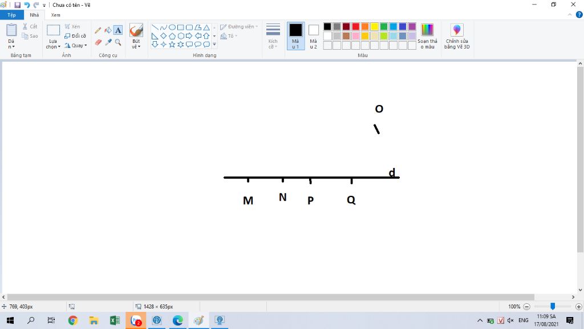This screenshot has width=584, height=329.
Task: Select the pentagon shape
Action: [x=172, y=36]
